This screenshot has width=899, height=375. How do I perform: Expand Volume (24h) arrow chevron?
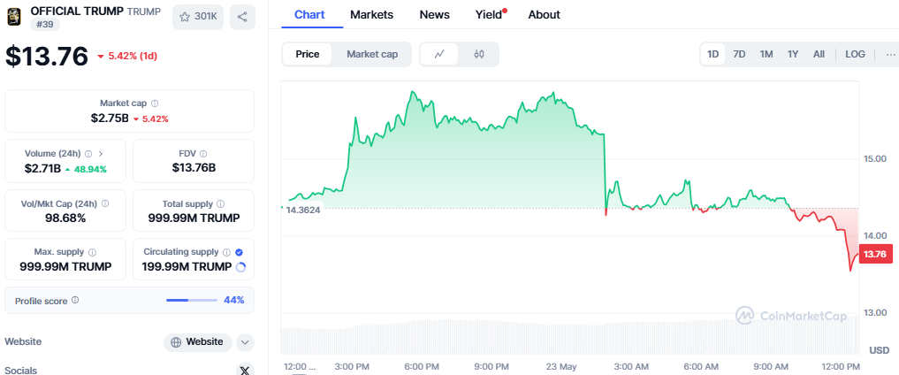[101, 154]
